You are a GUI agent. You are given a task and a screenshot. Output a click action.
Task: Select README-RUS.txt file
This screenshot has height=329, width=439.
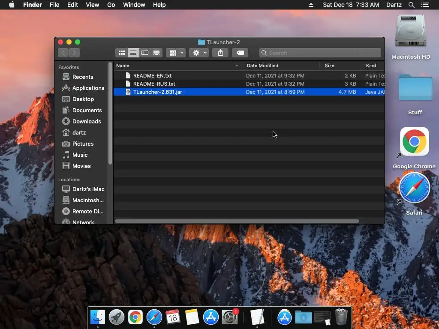[249, 84]
